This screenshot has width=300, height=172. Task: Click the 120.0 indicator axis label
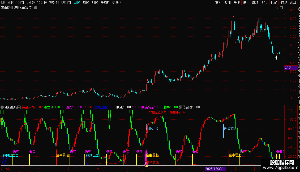[x=292, y=110]
